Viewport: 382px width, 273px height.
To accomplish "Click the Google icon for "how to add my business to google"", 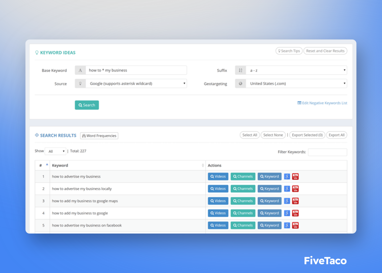I will click(x=287, y=213).
